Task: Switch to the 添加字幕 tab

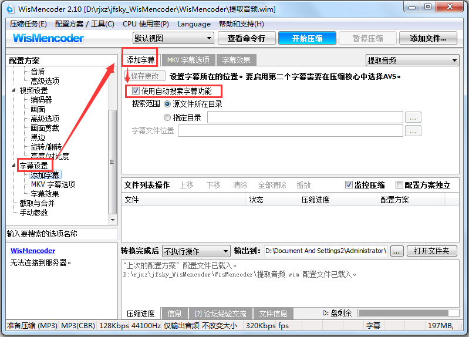Action: (x=140, y=60)
